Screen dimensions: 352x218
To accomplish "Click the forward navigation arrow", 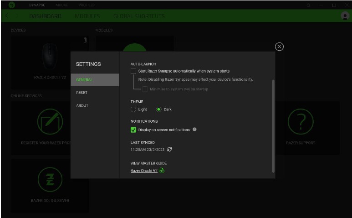I will tap(17, 16).
